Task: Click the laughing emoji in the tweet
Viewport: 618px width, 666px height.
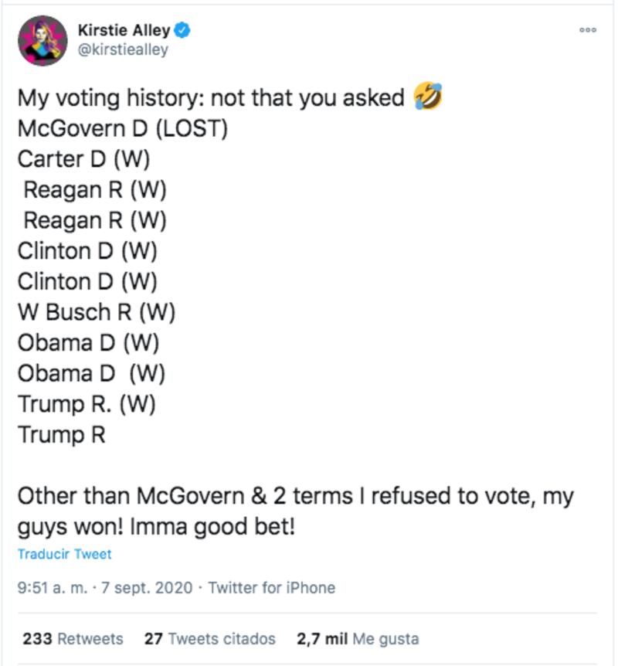Action: coord(428,96)
